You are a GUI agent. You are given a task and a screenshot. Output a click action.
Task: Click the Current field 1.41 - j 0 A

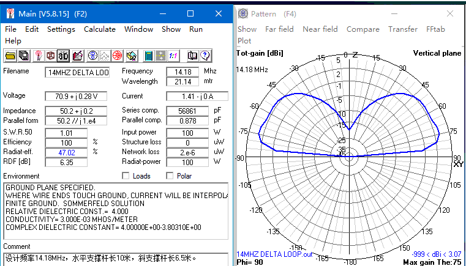pos(197,96)
